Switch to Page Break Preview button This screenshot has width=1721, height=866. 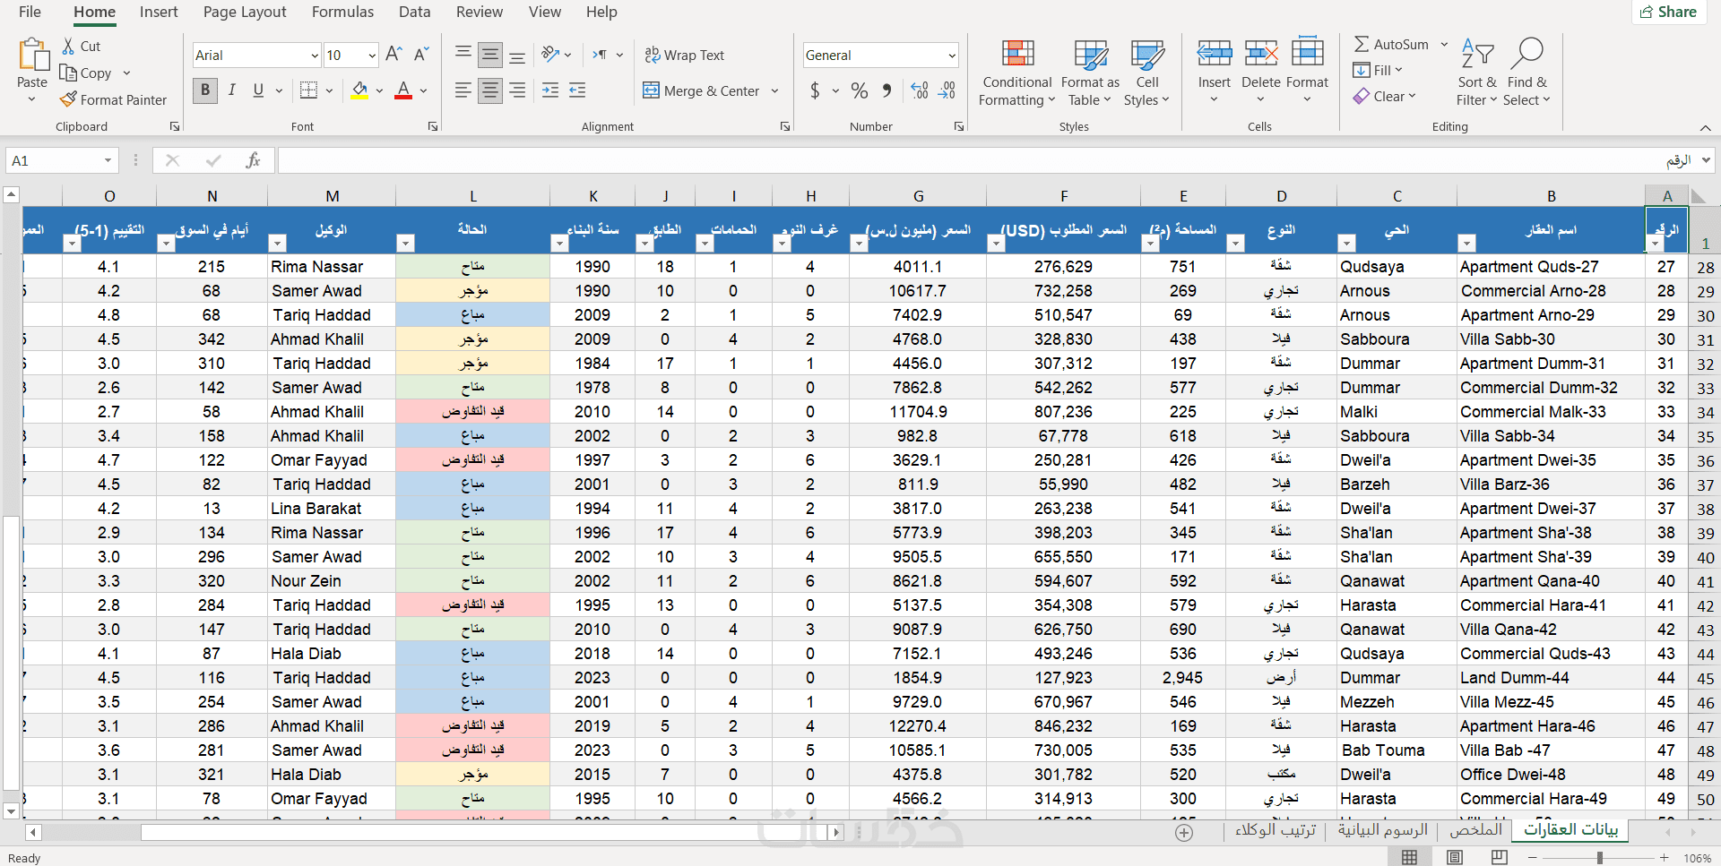tap(1500, 857)
